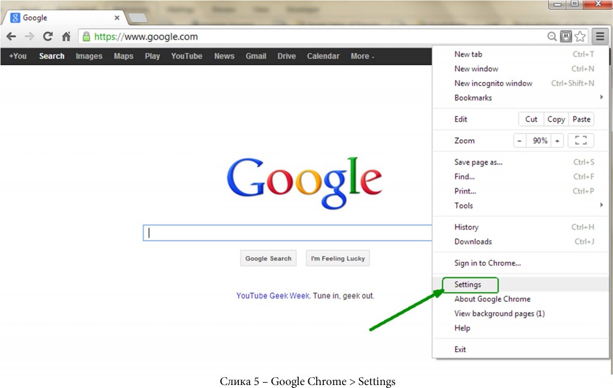Screen dimensions: 613x388
Task: Click the shield extension icon in address bar
Action: tap(566, 36)
